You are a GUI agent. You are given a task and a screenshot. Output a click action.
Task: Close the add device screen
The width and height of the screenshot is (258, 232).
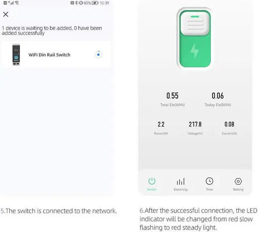6,14
